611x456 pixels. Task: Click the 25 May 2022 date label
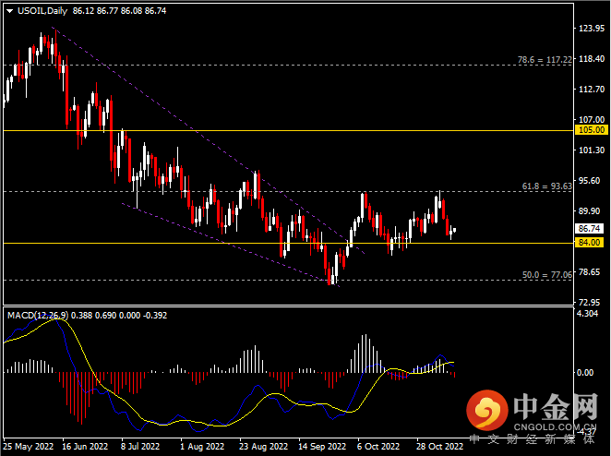(x=28, y=446)
